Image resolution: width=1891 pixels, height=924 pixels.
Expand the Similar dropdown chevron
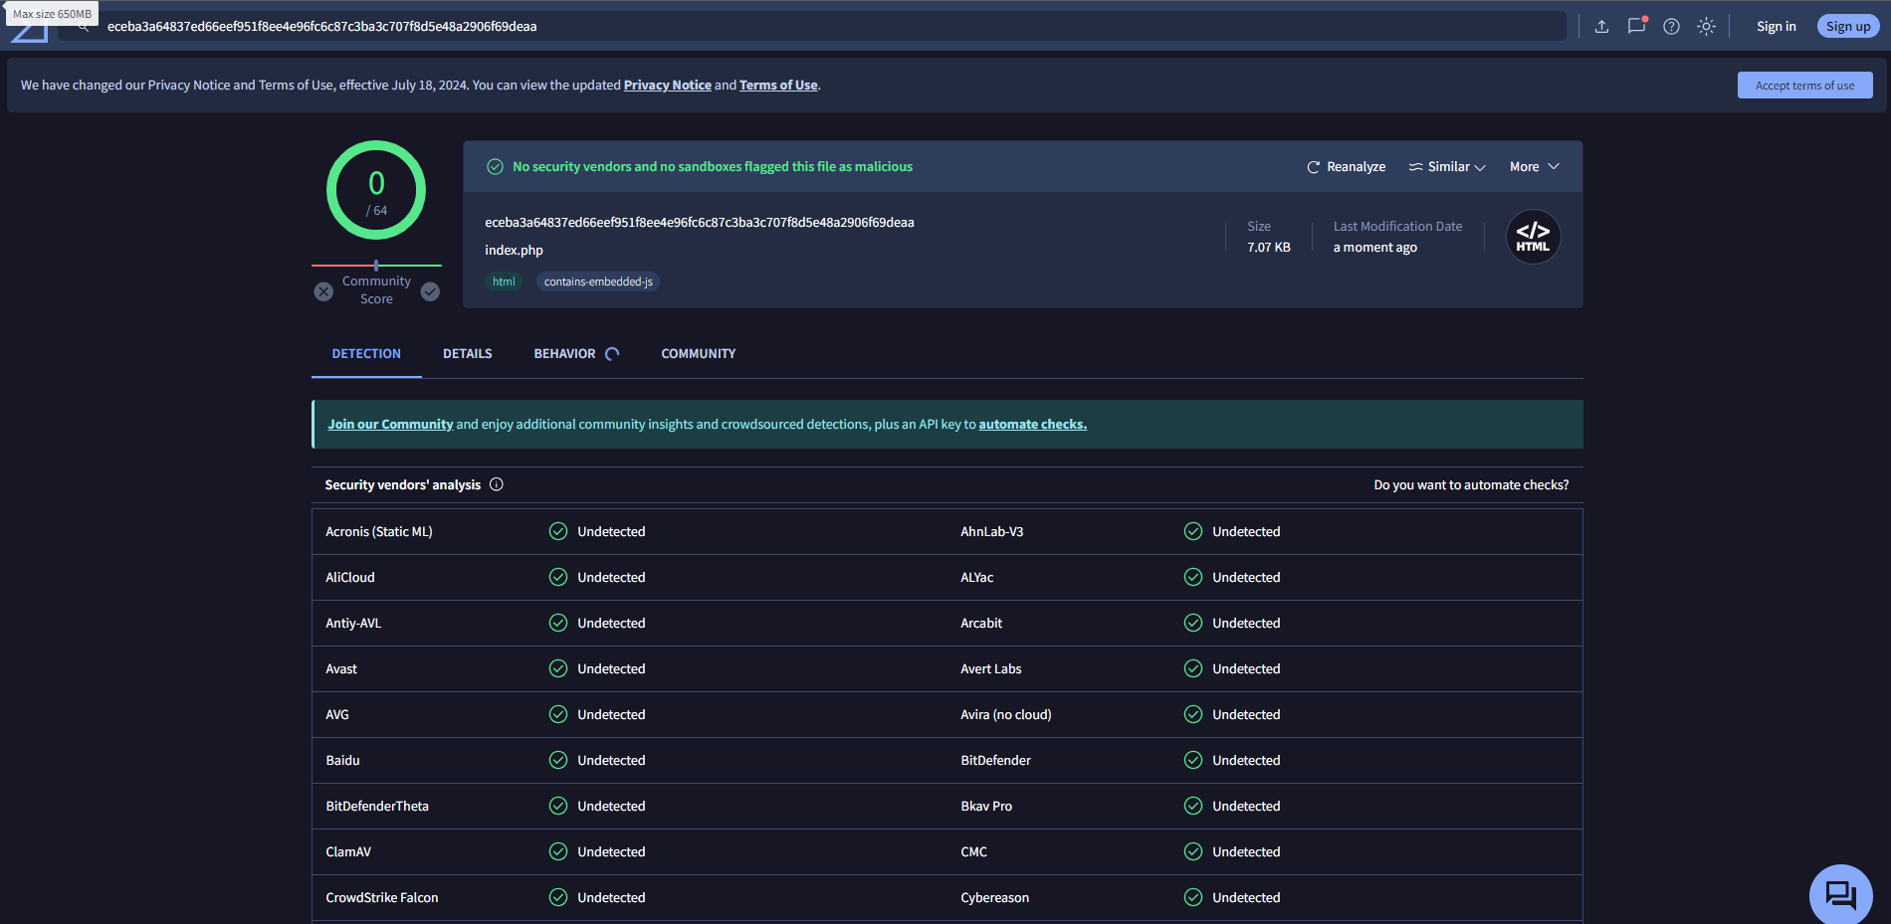tap(1480, 167)
